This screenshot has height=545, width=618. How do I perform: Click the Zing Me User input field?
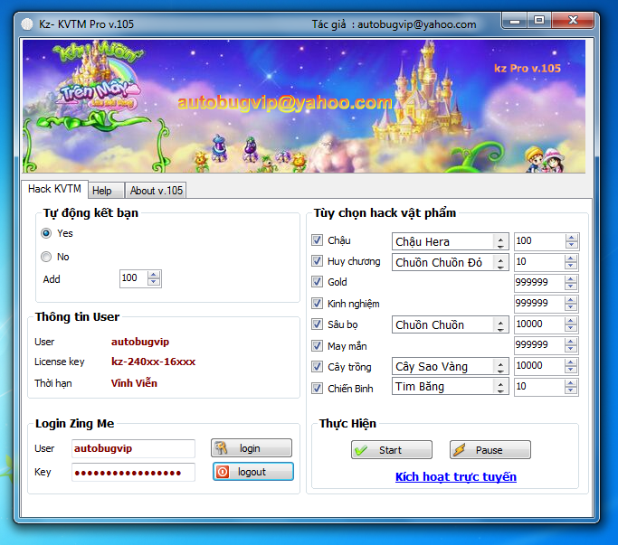click(x=133, y=448)
